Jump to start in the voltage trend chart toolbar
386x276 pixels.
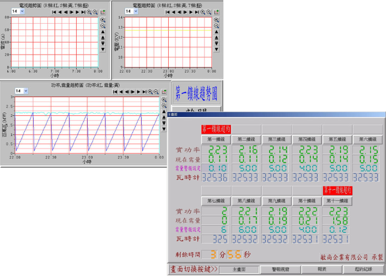(168, 12)
